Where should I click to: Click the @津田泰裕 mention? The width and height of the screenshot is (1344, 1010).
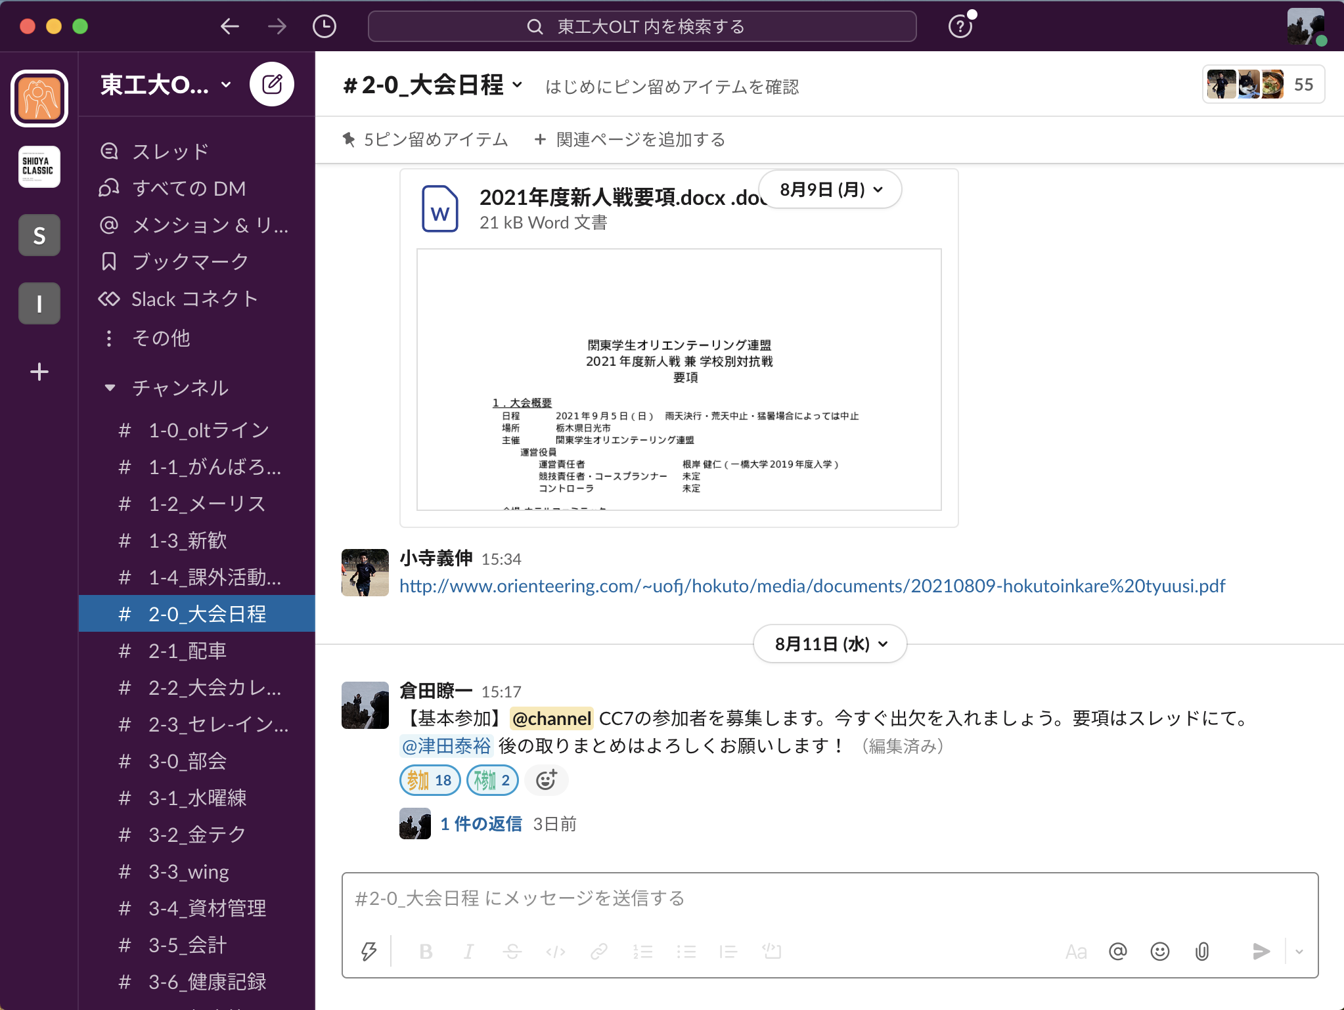[x=446, y=745]
